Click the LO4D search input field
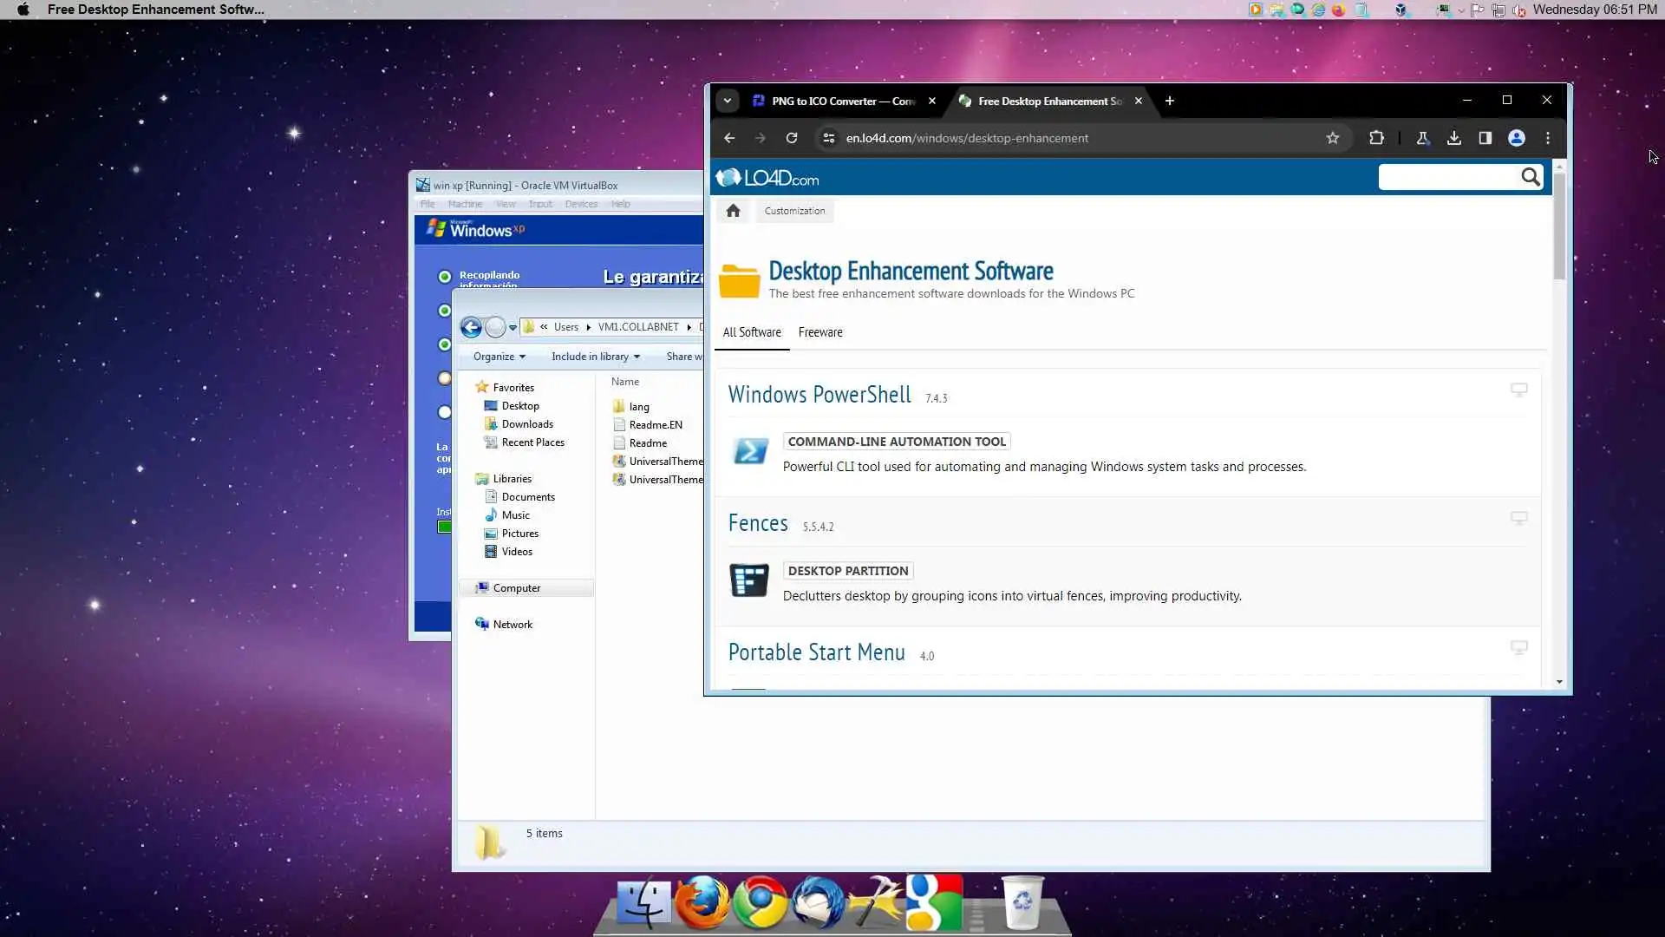This screenshot has height=937, width=1665. point(1448,178)
